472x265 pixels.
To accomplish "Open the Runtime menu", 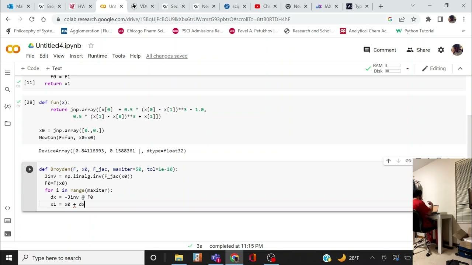I will pyautogui.click(x=97, y=56).
